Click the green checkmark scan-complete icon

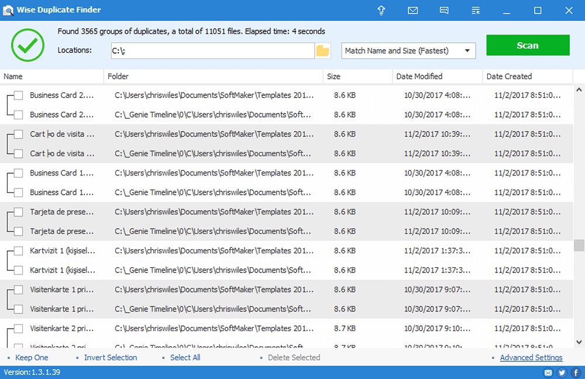pyautogui.click(x=27, y=45)
